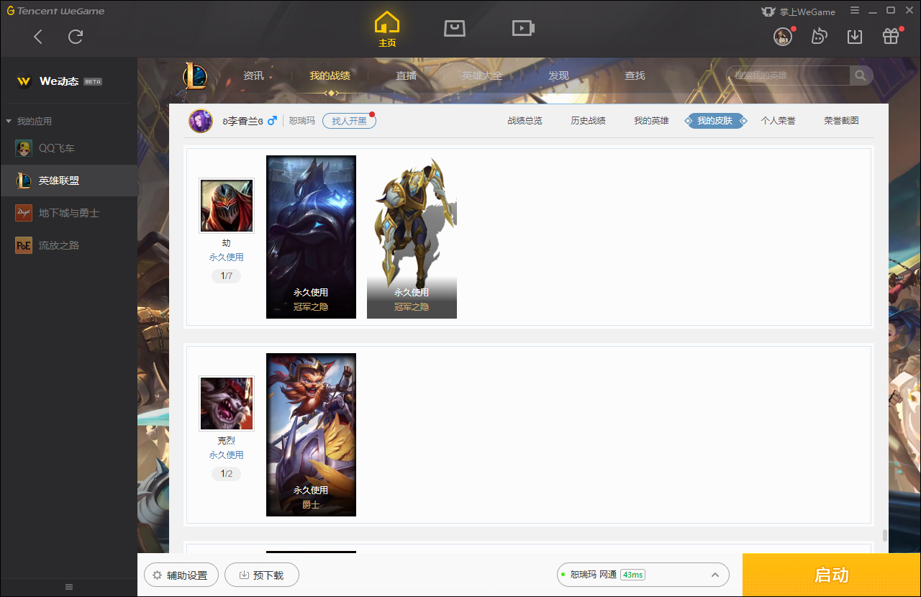Open the mascot messages icon

819,37
